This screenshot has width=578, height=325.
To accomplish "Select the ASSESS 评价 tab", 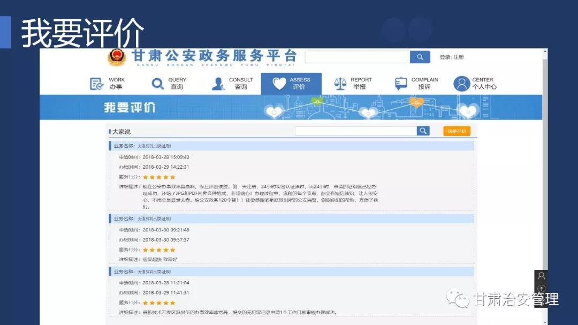I will pyautogui.click(x=291, y=84).
